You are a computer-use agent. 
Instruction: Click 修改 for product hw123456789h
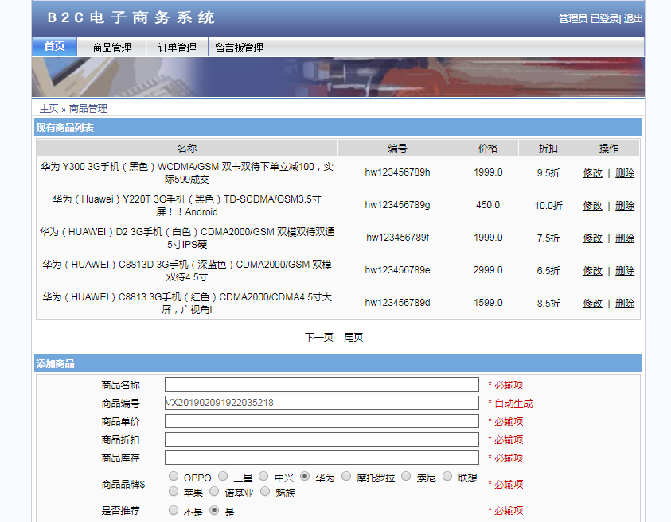tap(592, 173)
